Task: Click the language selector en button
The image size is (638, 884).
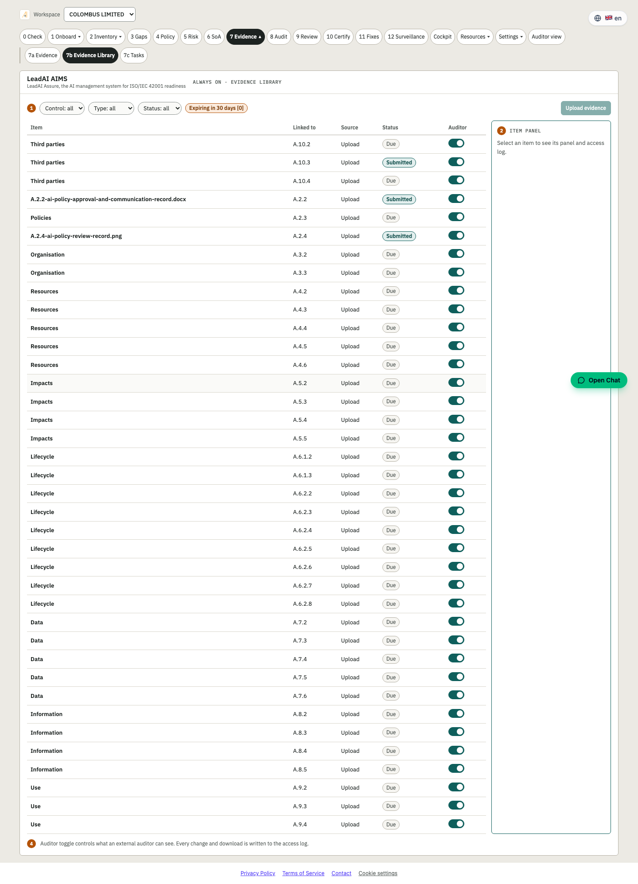Action: [x=608, y=18]
